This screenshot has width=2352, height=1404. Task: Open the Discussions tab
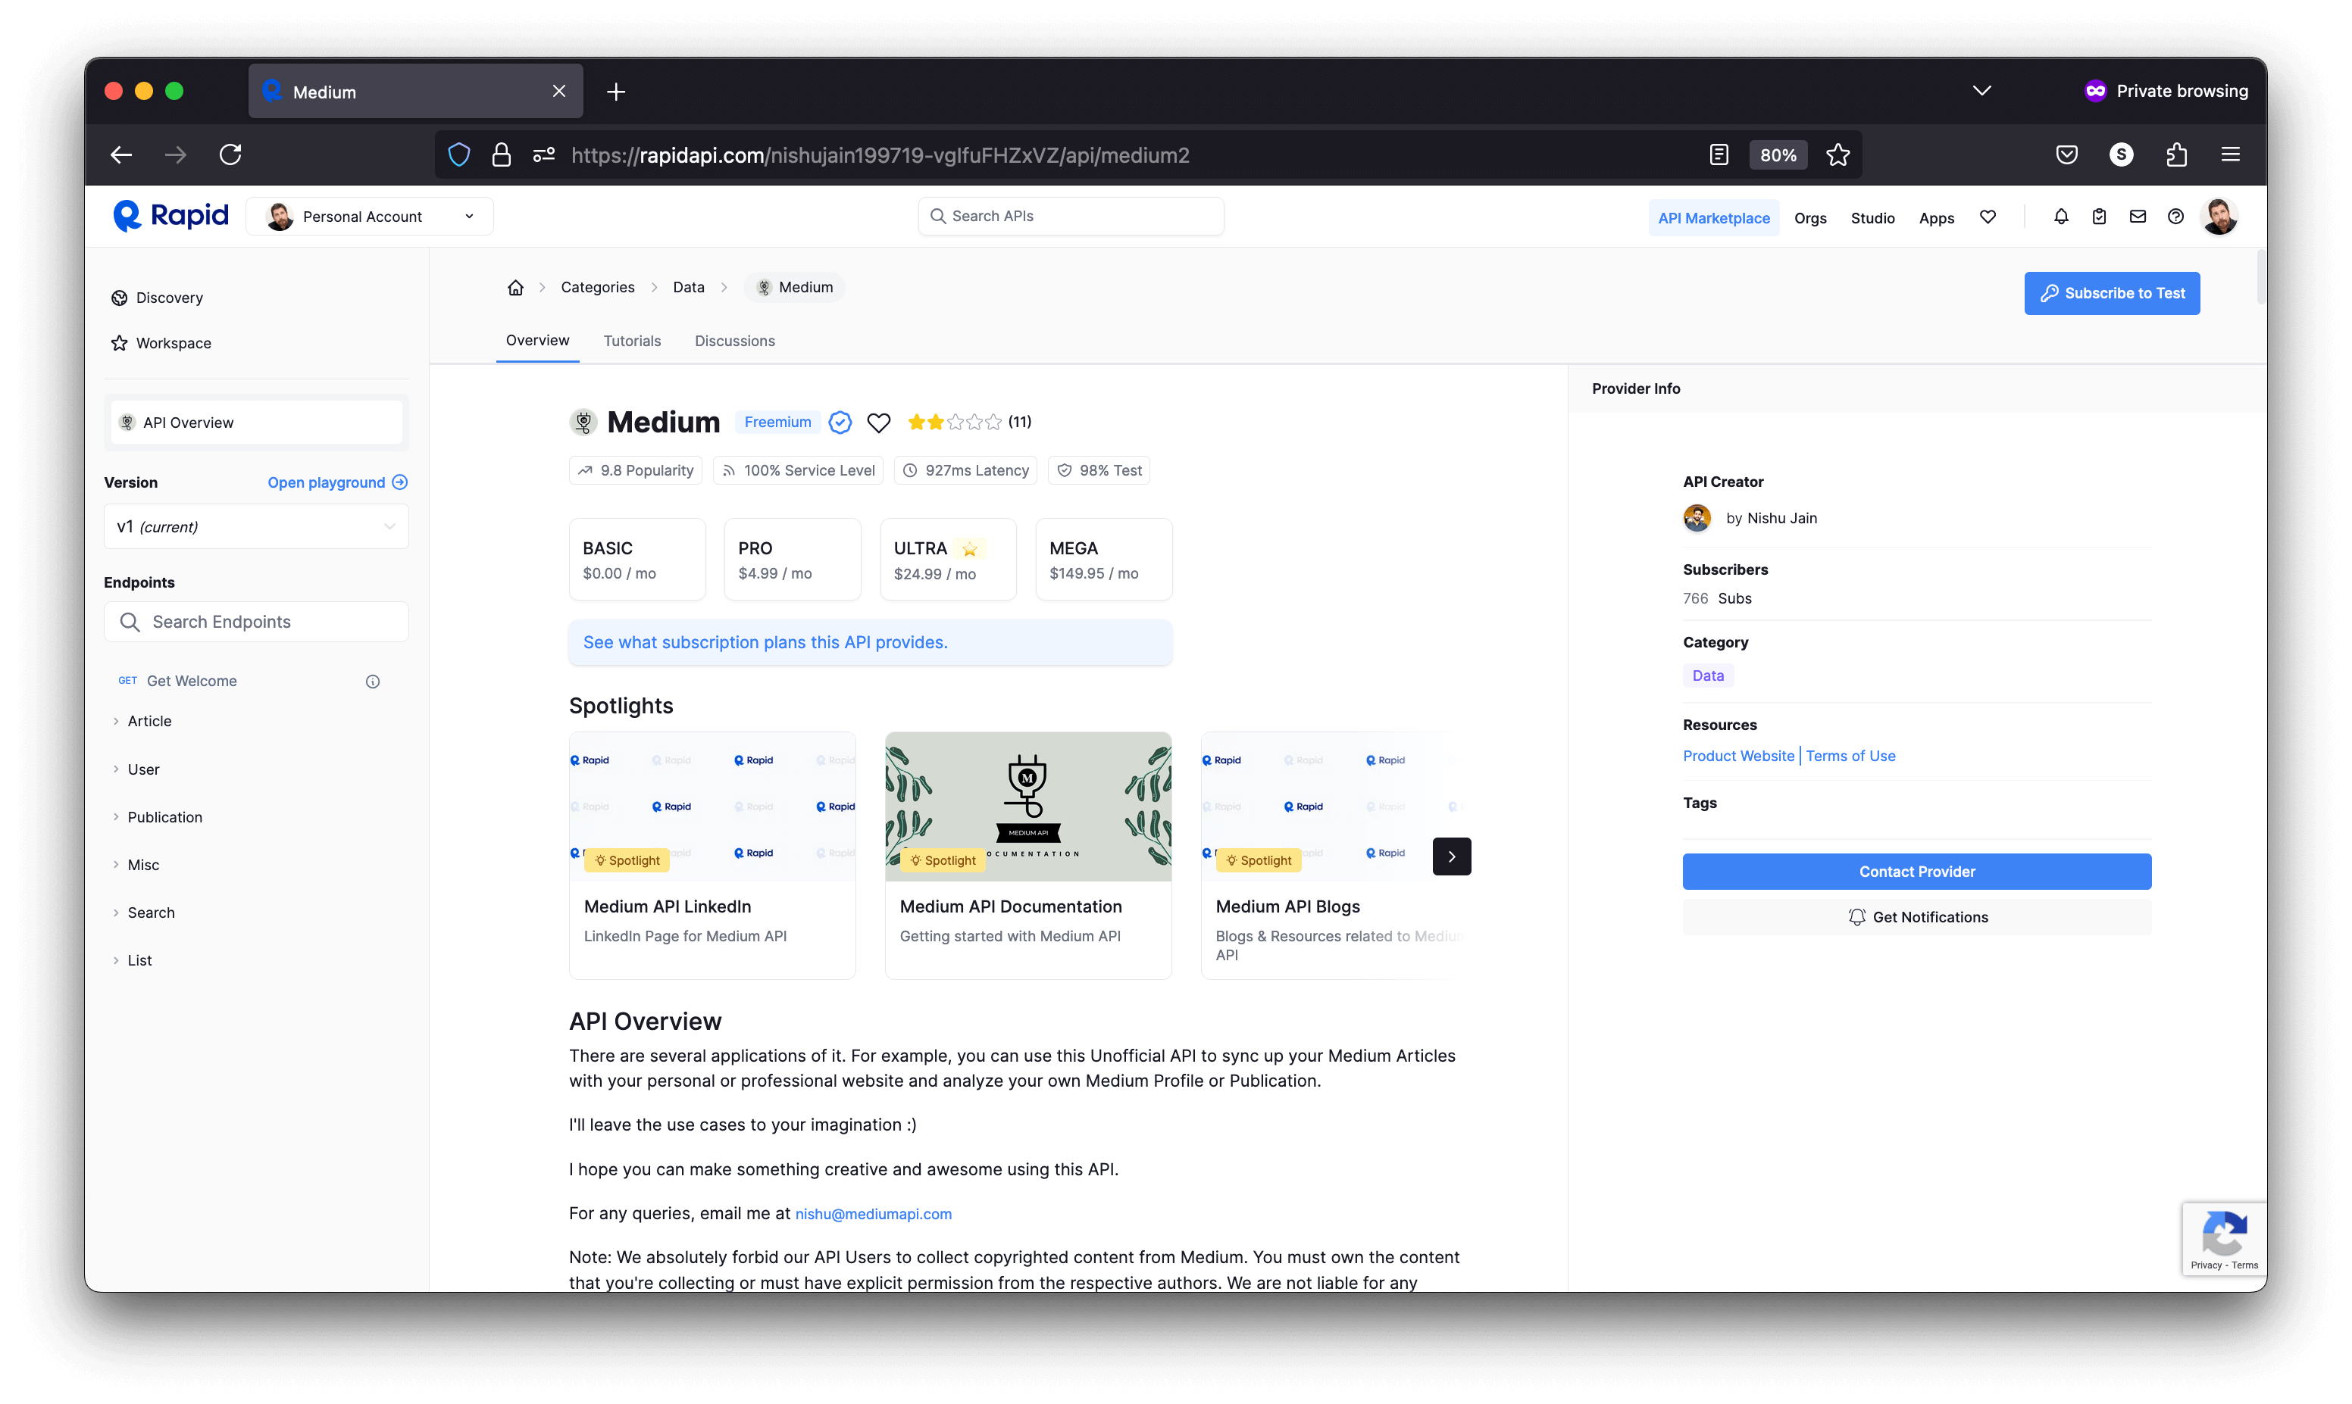734,341
